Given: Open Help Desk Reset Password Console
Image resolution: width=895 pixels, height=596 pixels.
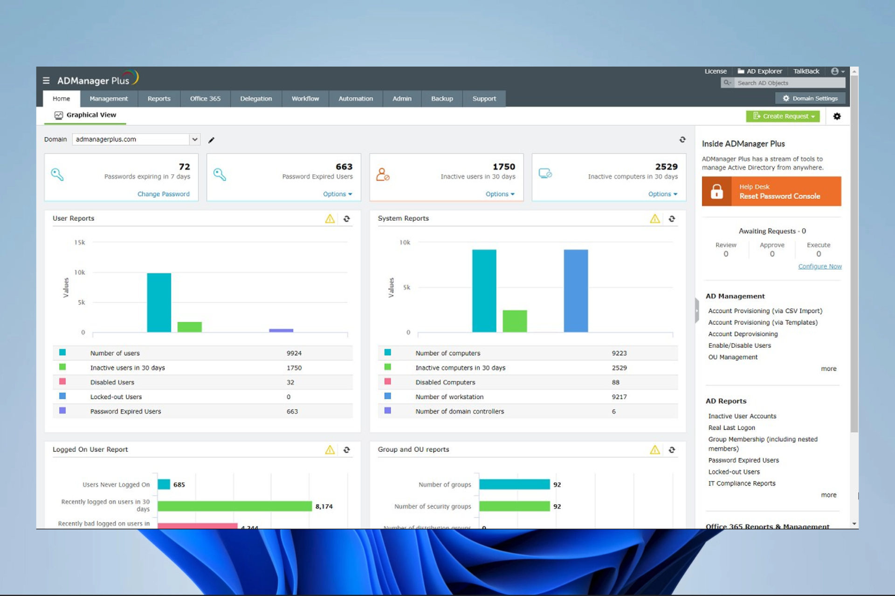Looking at the screenshot, I should (x=771, y=191).
